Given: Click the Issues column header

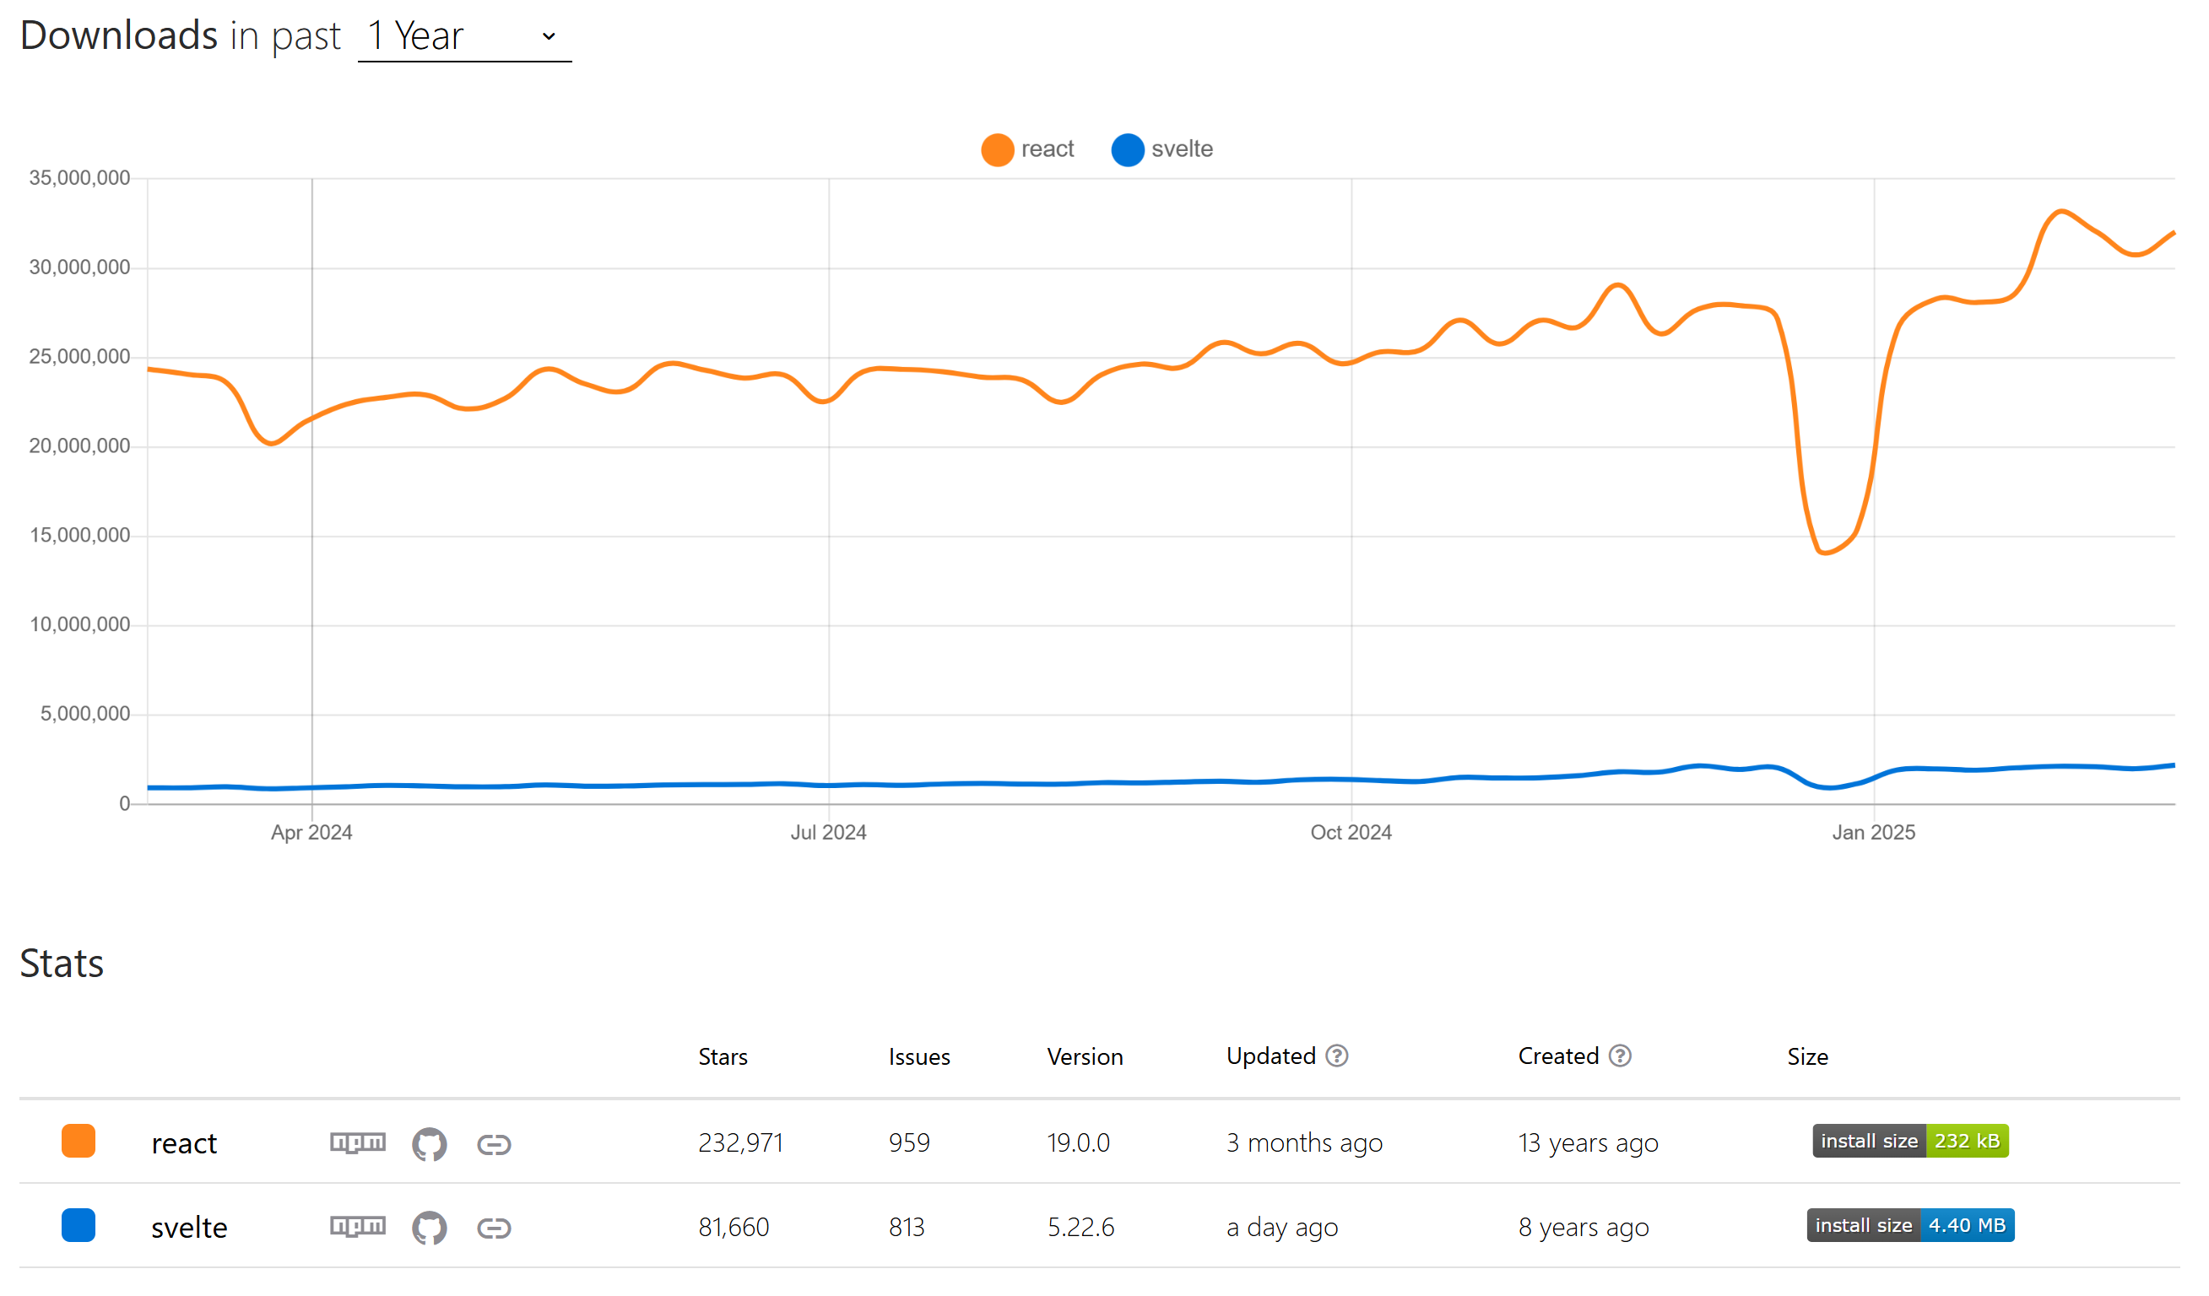Looking at the screenshot, I should (919, 1058).
